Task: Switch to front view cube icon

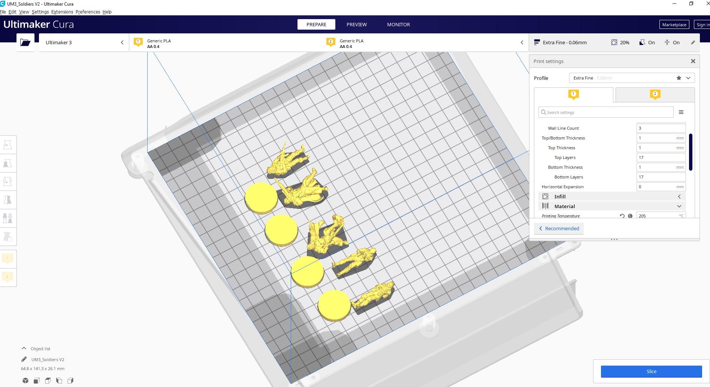Action: 37,381
